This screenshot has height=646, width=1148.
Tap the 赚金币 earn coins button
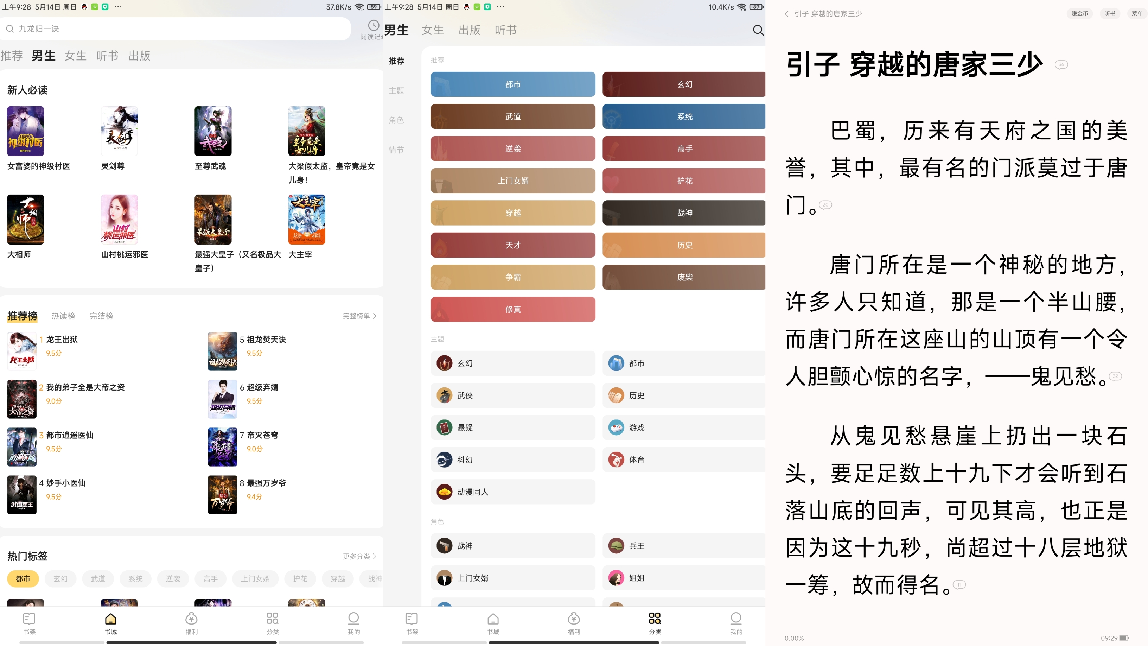coord(1079,13)
